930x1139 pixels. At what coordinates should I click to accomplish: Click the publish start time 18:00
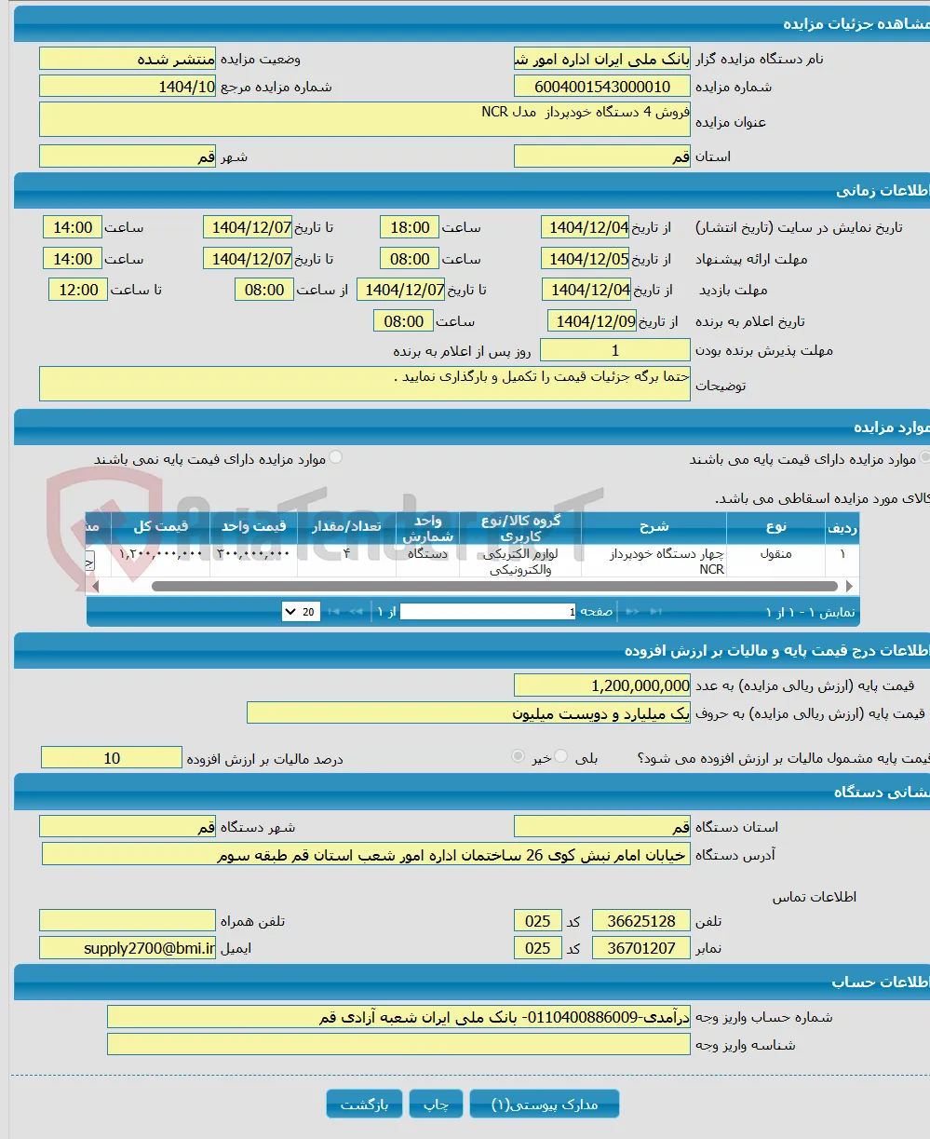pyautogui.click(x=409, y=227)
